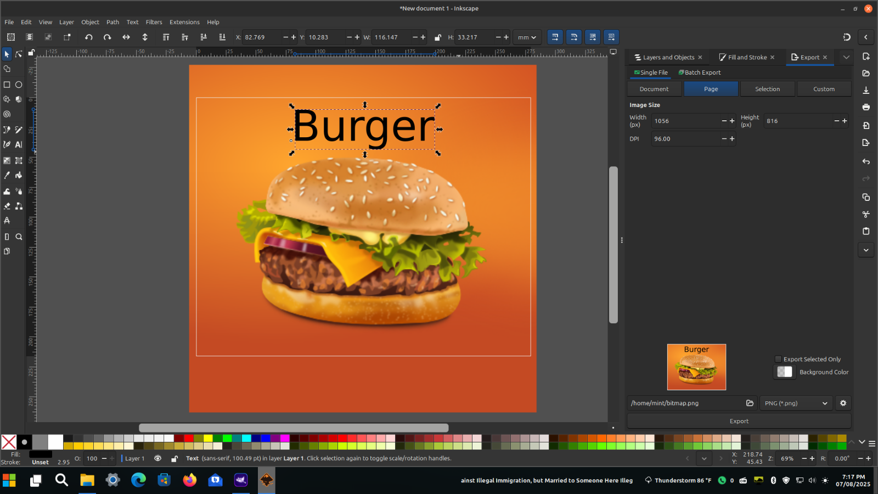
Task: Select the Spiral tool
Action: (x=7, y=114)
